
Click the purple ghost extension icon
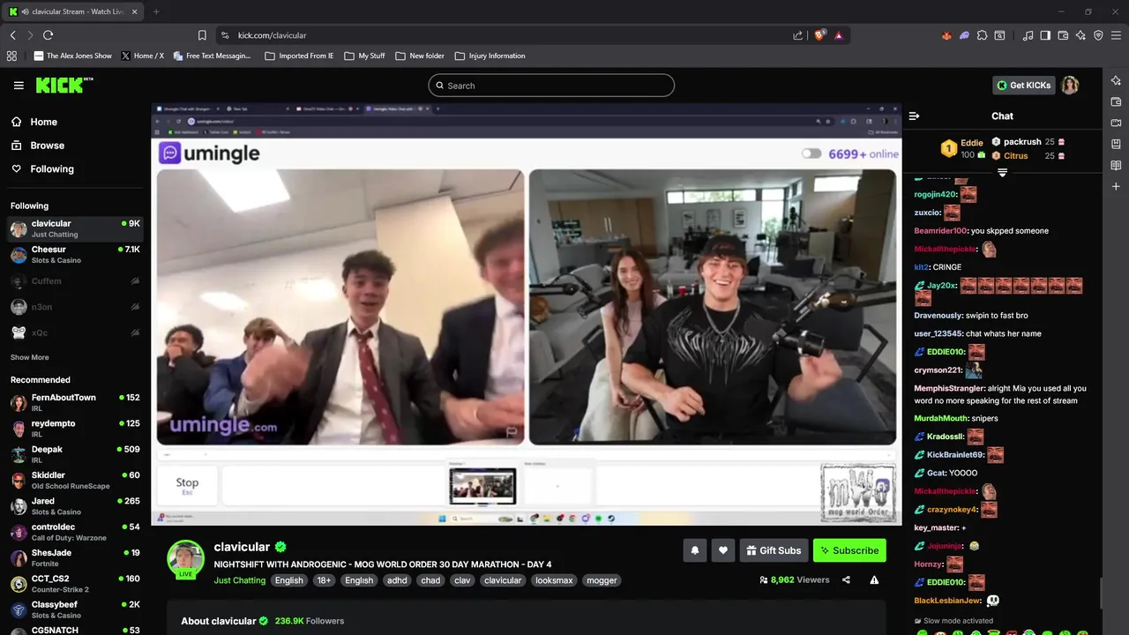[x=964, y=35]
